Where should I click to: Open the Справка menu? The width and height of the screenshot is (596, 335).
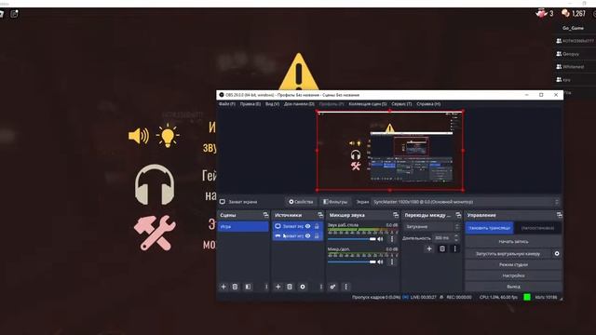click(428, 104)
